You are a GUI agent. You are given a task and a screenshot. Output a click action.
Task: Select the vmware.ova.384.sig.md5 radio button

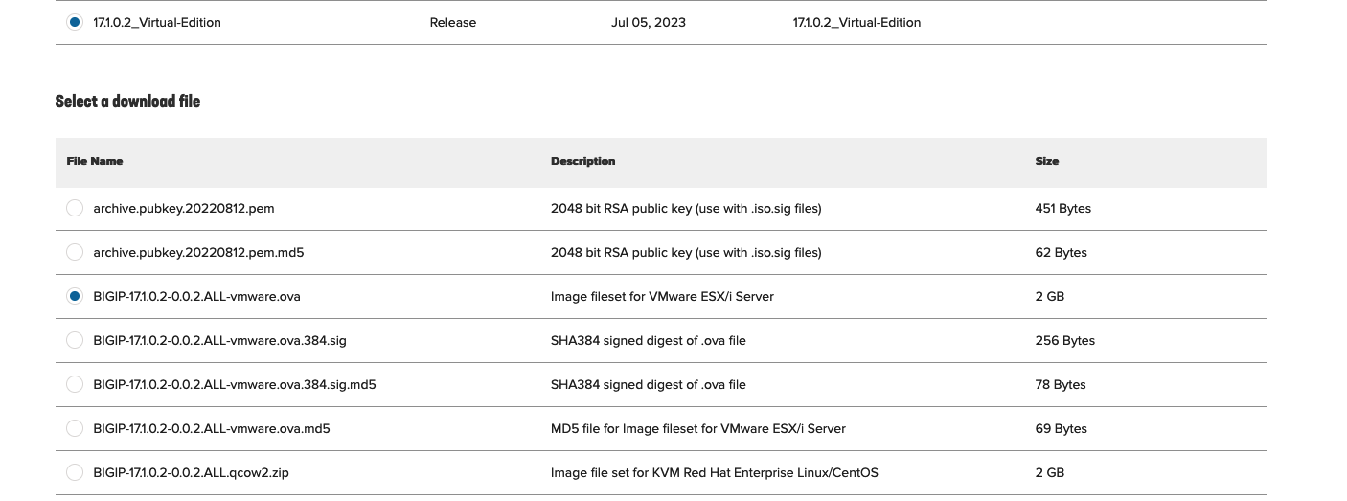point(75,384)
